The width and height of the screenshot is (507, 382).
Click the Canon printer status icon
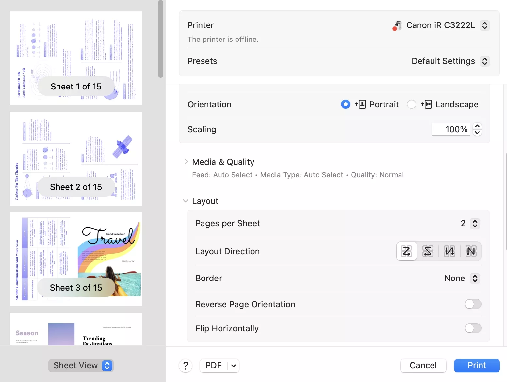pyautogui.click(x=397, y=25)
